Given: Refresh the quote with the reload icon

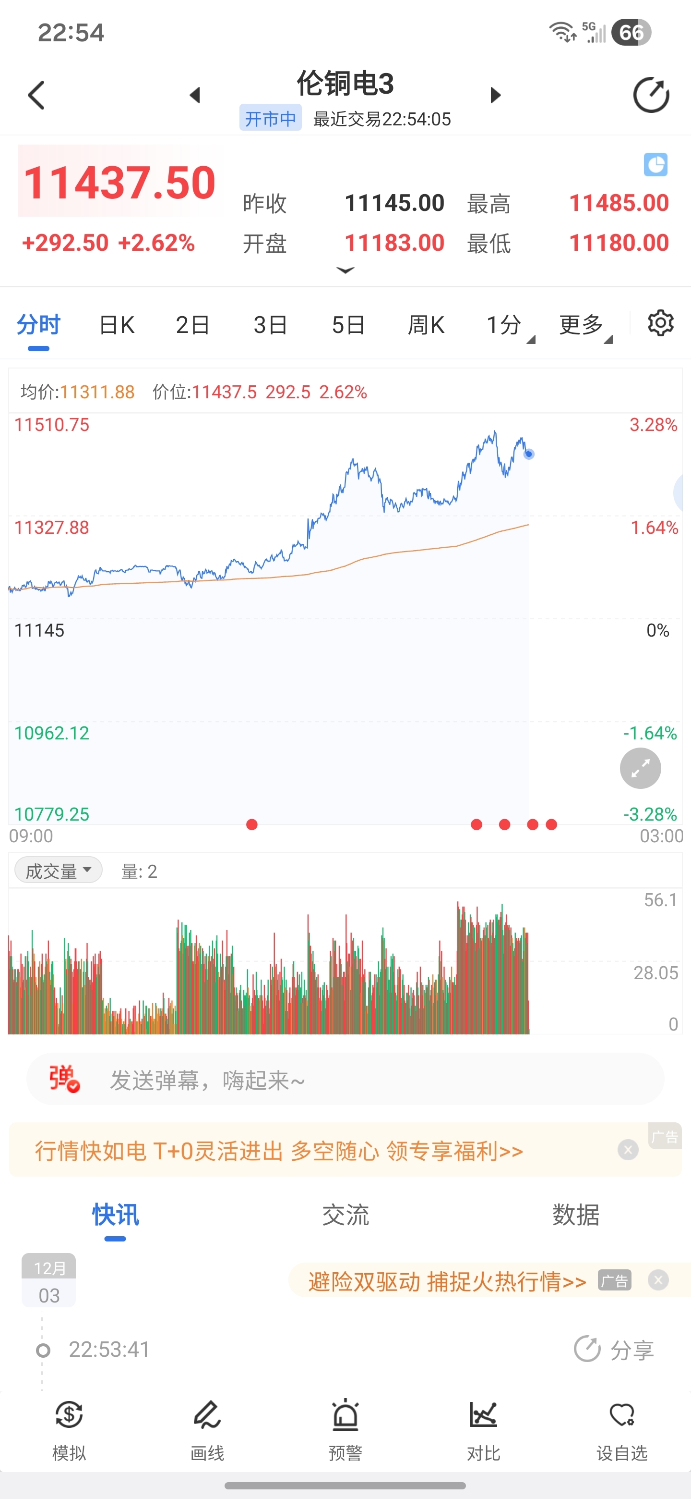Looking at the screenshot, I should pos(651,95).
